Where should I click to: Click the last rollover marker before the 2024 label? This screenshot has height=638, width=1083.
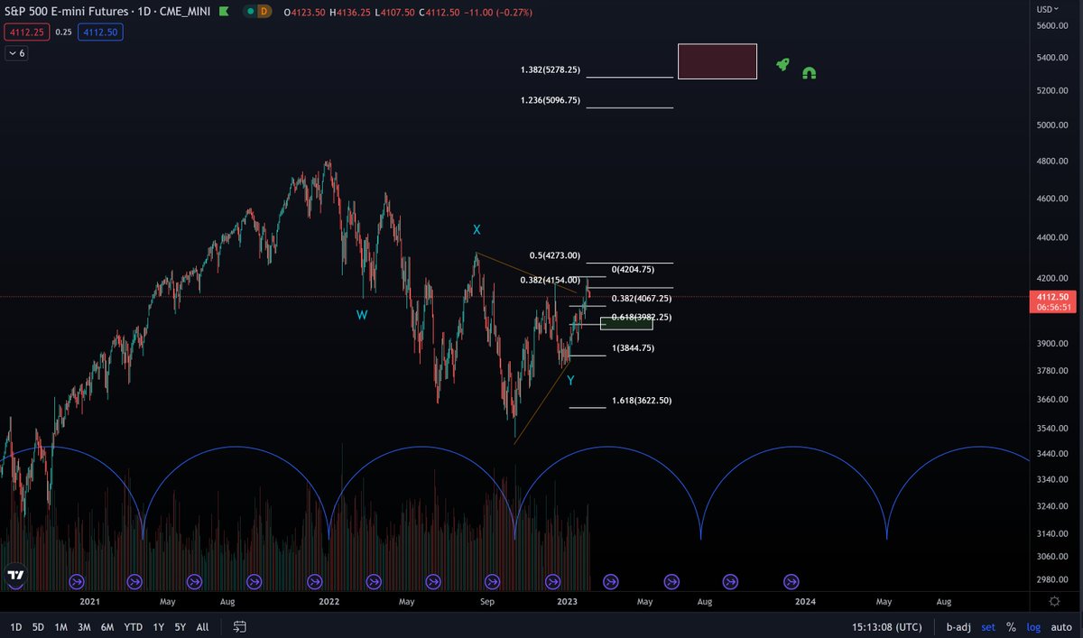[x=791, y=581]
